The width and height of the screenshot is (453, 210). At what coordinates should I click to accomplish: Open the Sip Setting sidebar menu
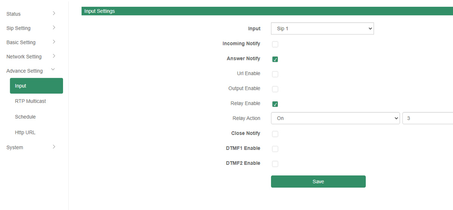18,28
